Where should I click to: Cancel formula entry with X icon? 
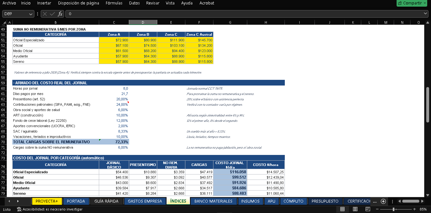[45, 14]
